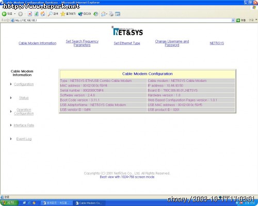Open Favorites with the star icon
The image size is (258, 206).
pos(68,14)
